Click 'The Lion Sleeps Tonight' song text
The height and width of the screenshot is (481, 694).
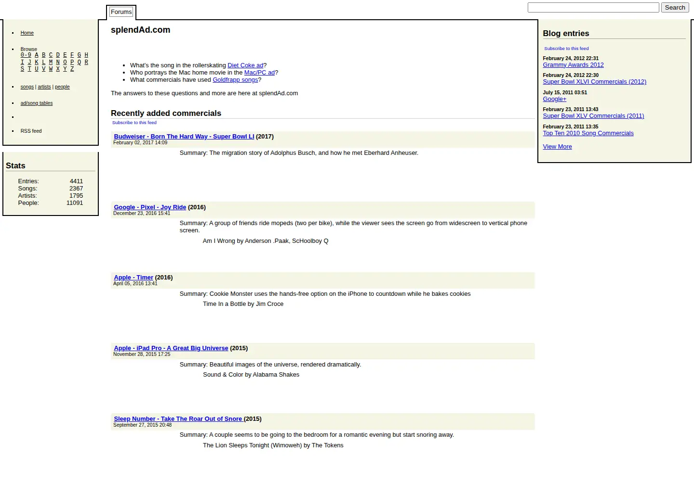coord(273,445)
